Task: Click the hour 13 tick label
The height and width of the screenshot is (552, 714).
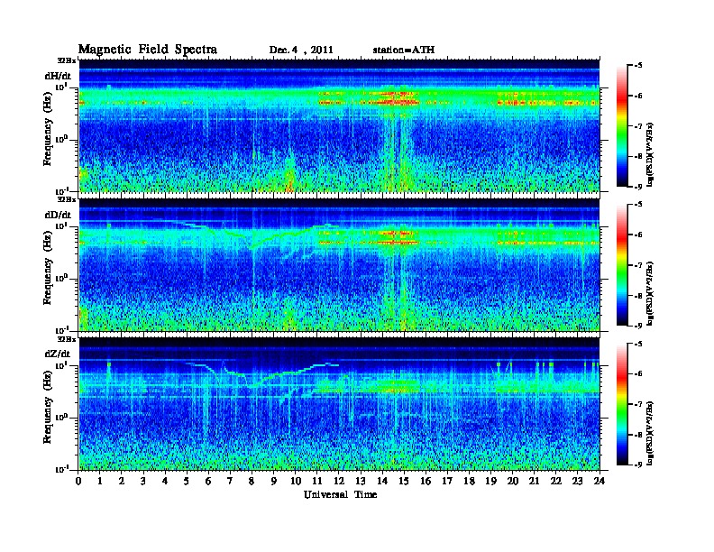Action: pos(361,481)
